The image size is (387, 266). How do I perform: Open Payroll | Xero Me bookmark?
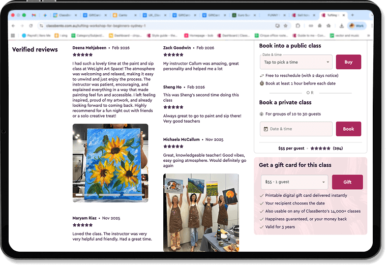[36, 36]
